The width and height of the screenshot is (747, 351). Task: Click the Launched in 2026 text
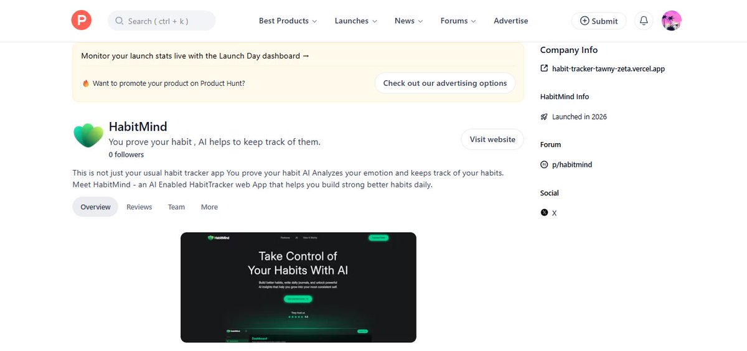579,117
